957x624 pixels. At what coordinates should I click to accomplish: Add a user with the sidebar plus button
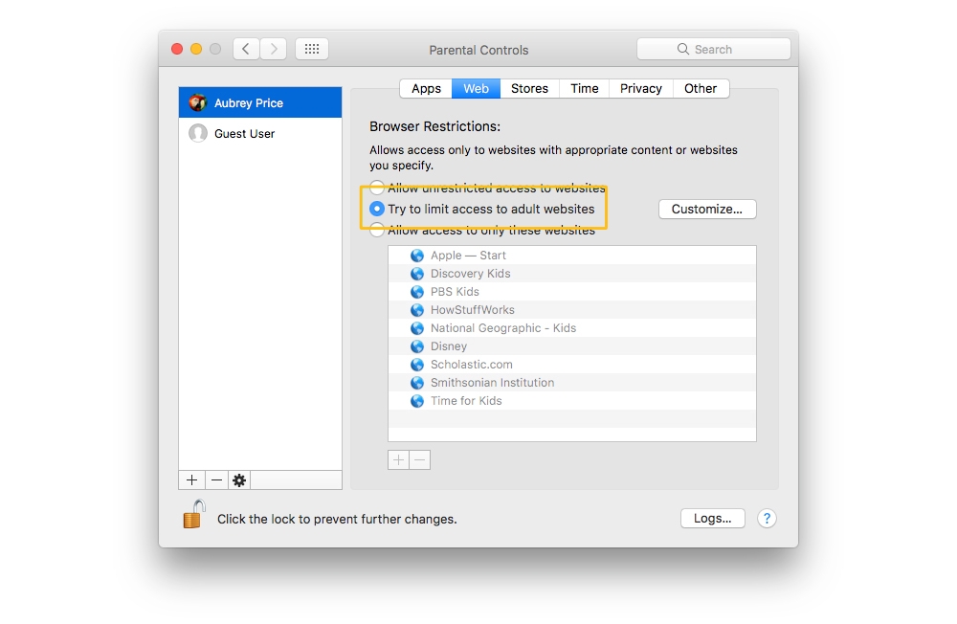pyautogui.click(x=191, y=479)
